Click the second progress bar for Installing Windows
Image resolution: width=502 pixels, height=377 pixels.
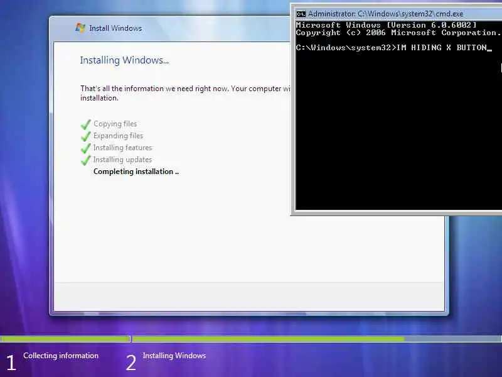click(x=317, y=339)
